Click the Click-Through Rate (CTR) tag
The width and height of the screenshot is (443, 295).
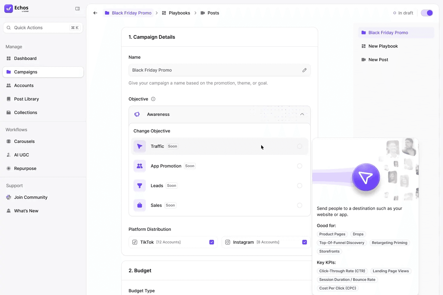342,271
